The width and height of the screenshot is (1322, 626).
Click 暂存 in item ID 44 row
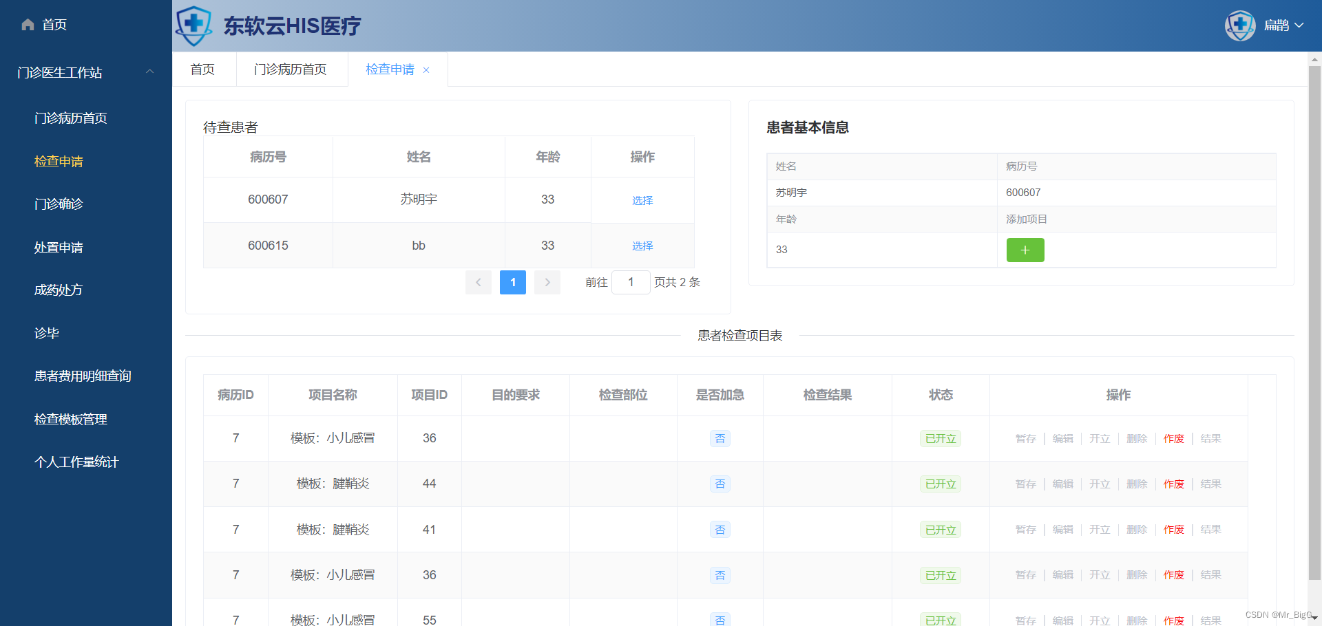1026,484
